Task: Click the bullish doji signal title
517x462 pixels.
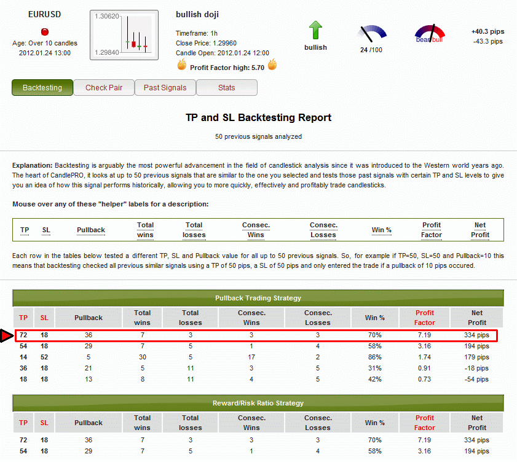Action: [x=197, y=15]
